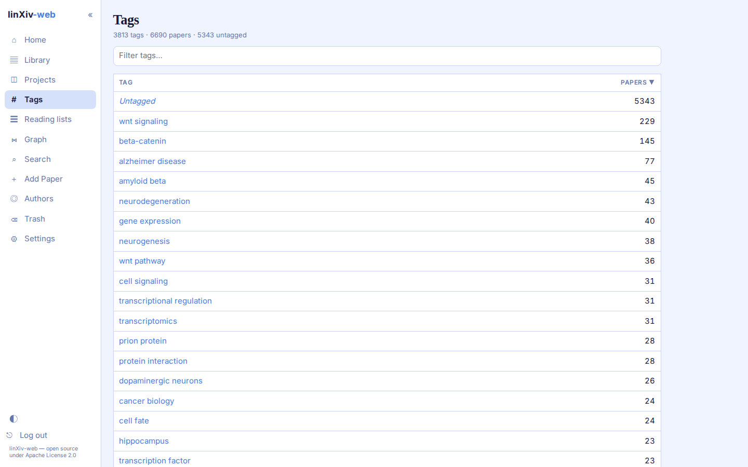Open the alzheimer disease tag
The height and width of the screenshot is (467, 748).
152,161
